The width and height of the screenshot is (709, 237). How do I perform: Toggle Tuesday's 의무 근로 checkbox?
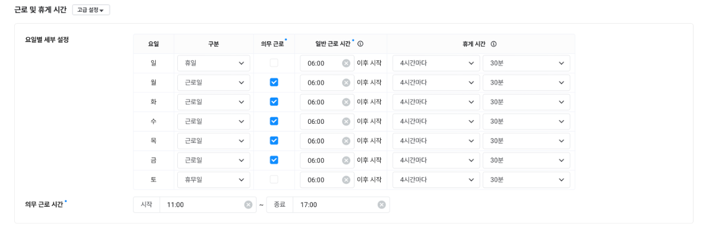[x=274, y=102]
